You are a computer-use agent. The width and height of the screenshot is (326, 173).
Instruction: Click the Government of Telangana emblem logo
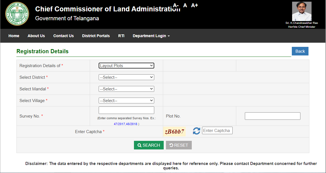(x=17, y=14)
